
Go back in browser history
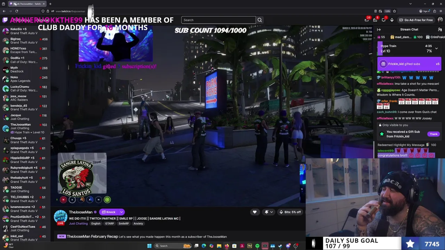coord(4,11)
